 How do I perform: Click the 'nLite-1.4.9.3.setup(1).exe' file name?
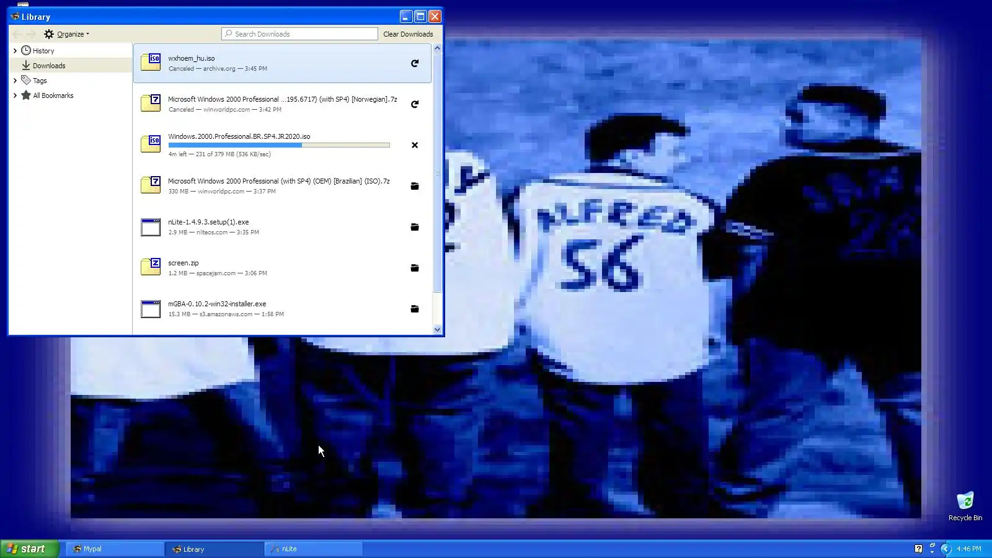point(208,222)
